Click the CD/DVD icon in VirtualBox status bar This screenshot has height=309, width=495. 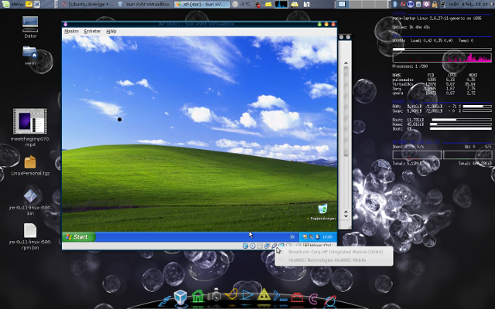pyautogui.click(x=253, y=246)
